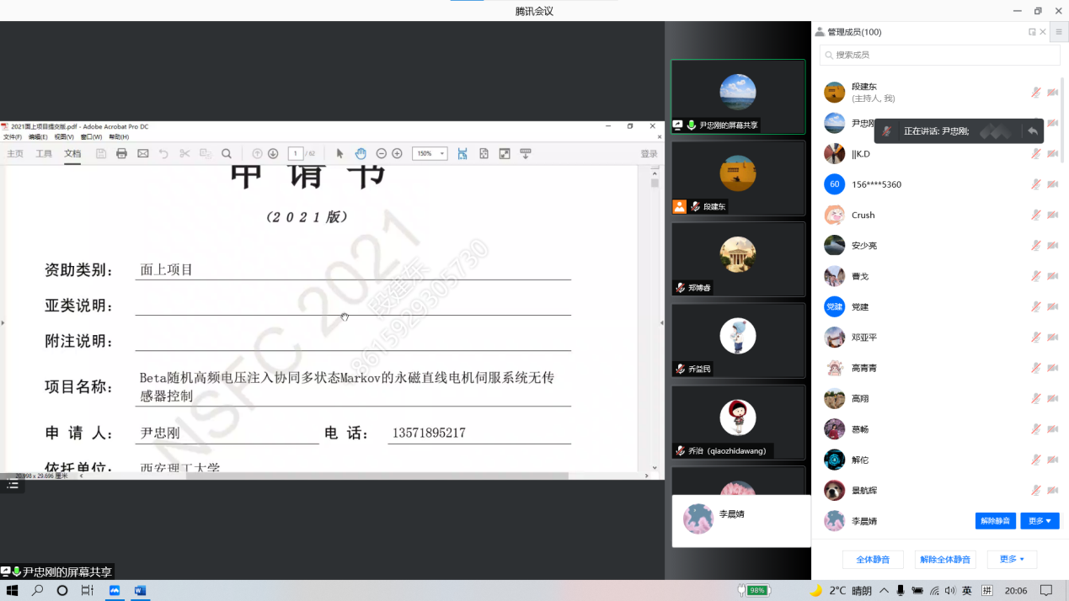Go to next page with down arrow icon
This screenshot has height=601, width=1069.
pos(273,154)
